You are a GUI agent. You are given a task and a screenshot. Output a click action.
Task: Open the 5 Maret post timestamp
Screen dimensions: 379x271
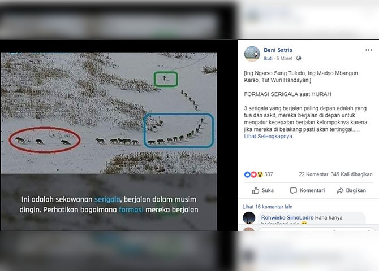[284, 58]
